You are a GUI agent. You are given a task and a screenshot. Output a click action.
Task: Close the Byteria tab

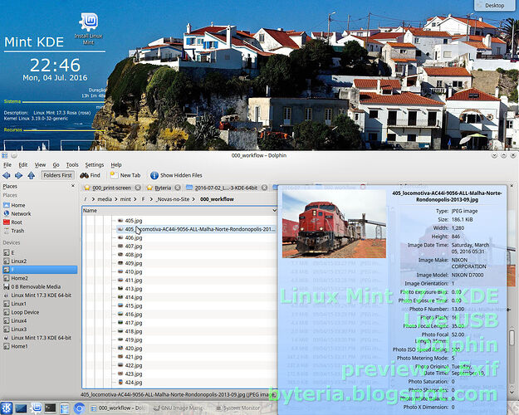(x=178, y=188)
